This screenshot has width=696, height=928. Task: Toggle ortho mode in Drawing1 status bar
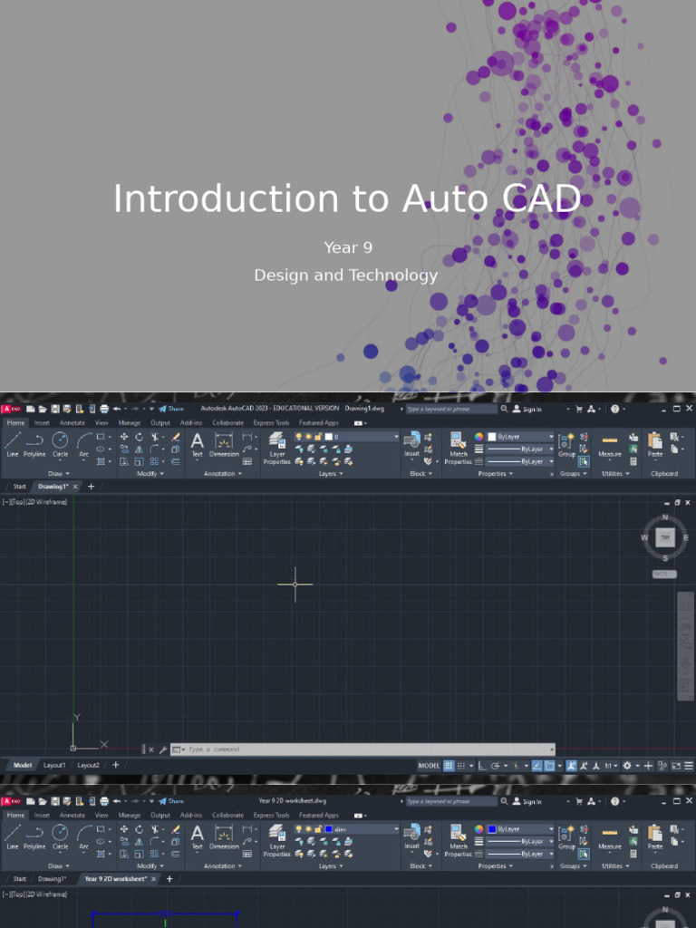click(482, 765)
